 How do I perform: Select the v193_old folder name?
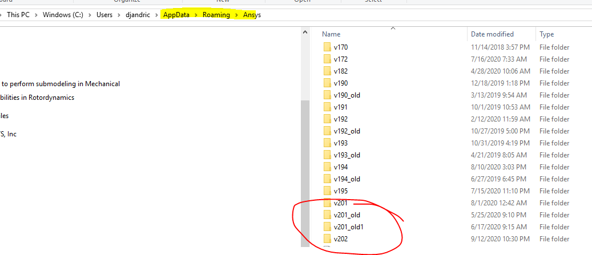(x=347, y=155)
